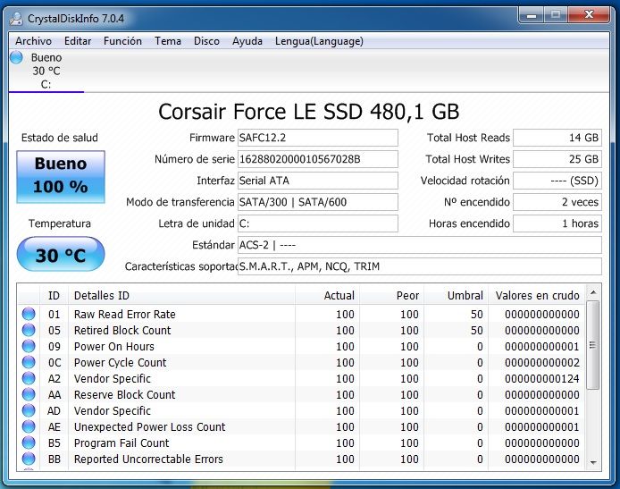Click the Retired Block Count status orb
620x489 pixels.
tap(29, 330)
